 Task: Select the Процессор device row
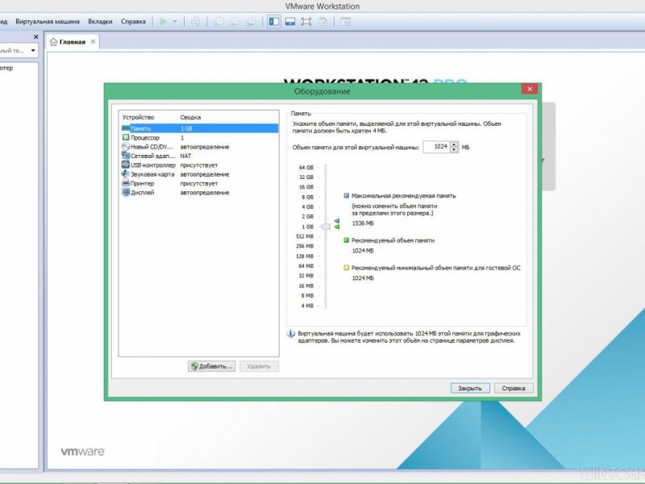click(199, 137)
